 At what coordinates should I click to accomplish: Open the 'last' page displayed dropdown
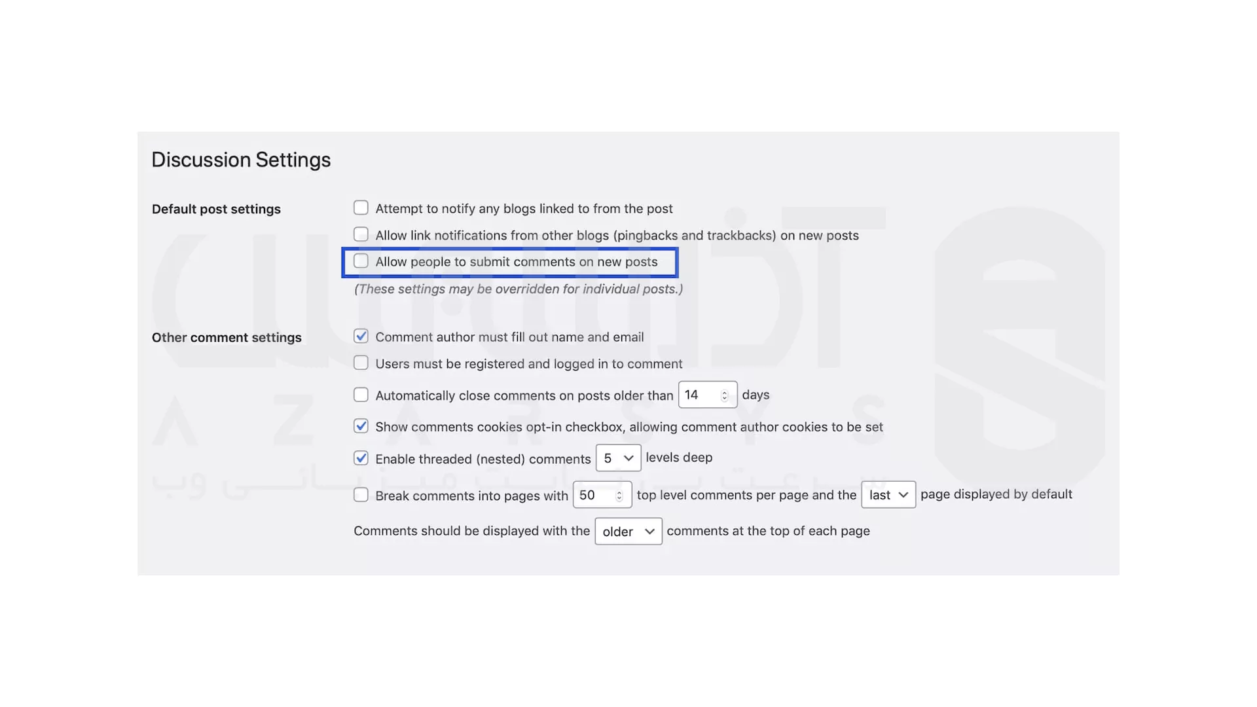coord(888,495)
